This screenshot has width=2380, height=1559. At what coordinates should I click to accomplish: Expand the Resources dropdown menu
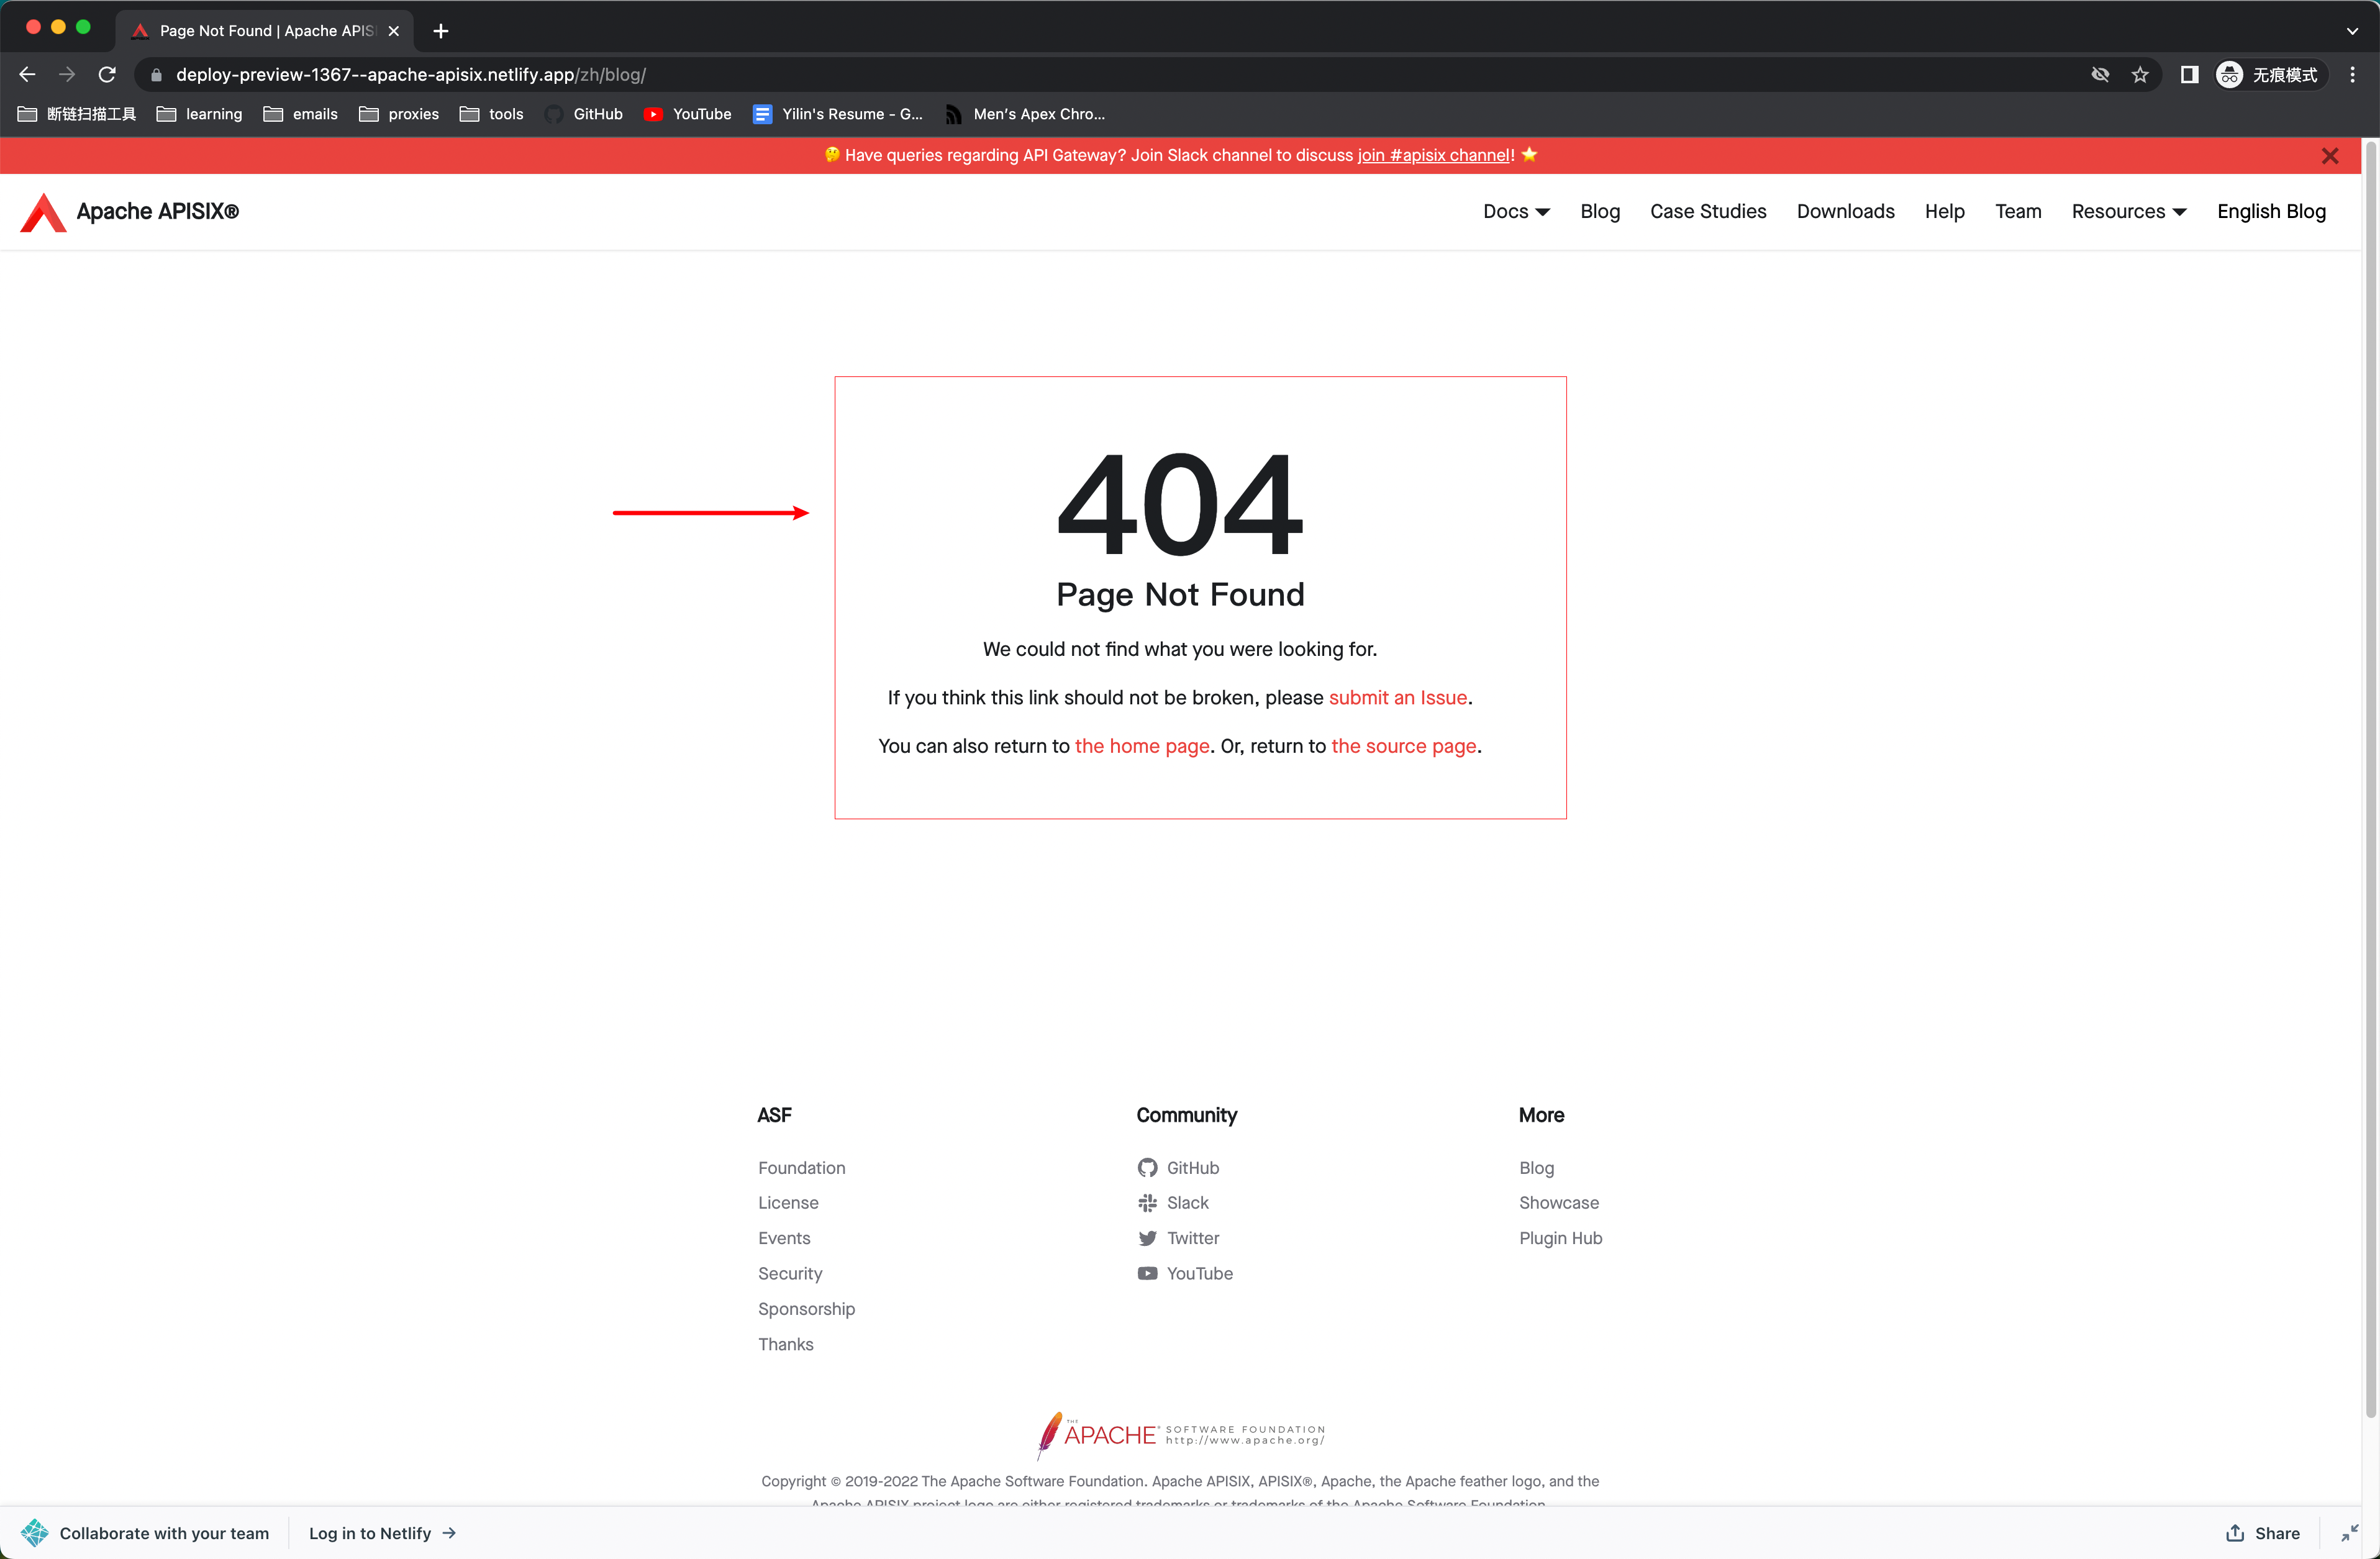click(2128, 212)
